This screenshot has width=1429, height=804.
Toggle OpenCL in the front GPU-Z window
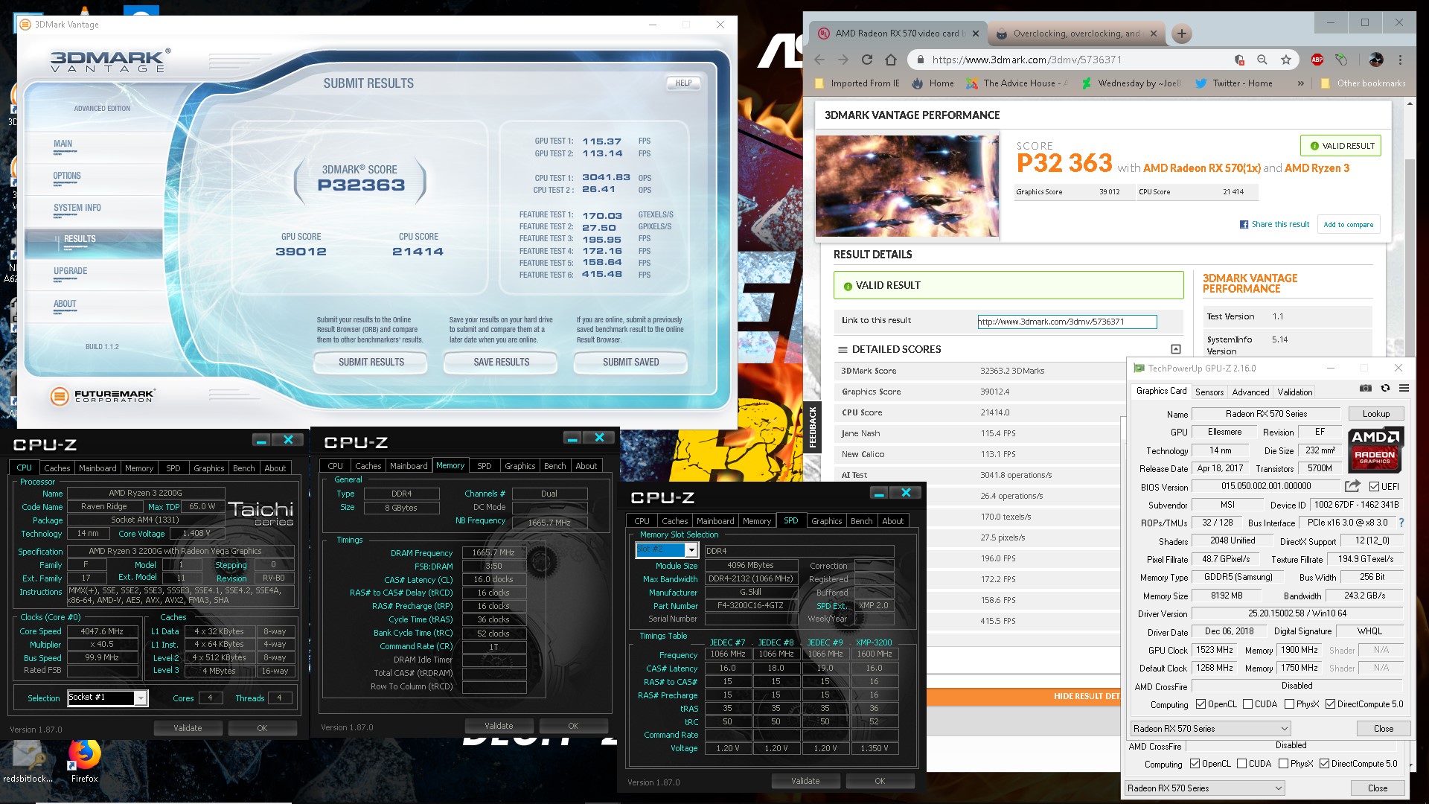(x=1201, y=704)
